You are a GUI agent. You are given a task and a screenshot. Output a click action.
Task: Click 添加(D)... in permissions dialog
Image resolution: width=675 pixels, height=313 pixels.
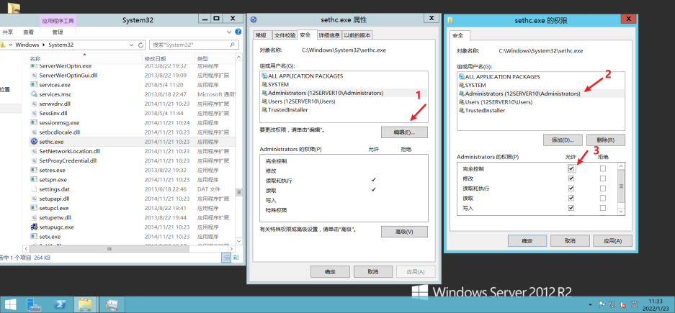point(563,140)
